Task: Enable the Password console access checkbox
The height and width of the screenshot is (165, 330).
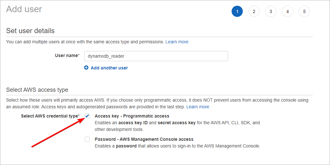Action: 87,139
